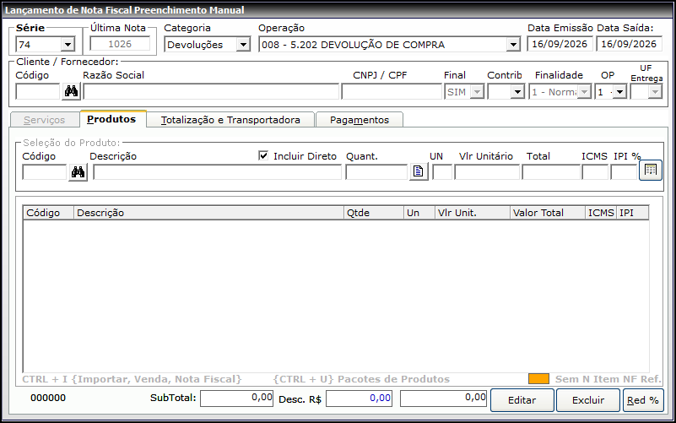Open the document icon next to Quant.
The width and height of the screenshot is (676, 423).
[x=419, y=171]
